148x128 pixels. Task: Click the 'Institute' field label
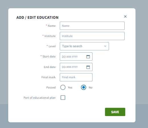[x=50, y=36]
